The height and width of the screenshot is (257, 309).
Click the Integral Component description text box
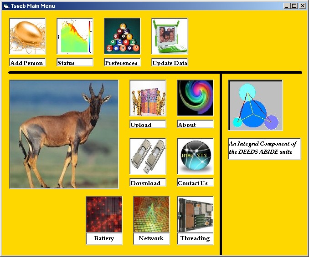264,149
